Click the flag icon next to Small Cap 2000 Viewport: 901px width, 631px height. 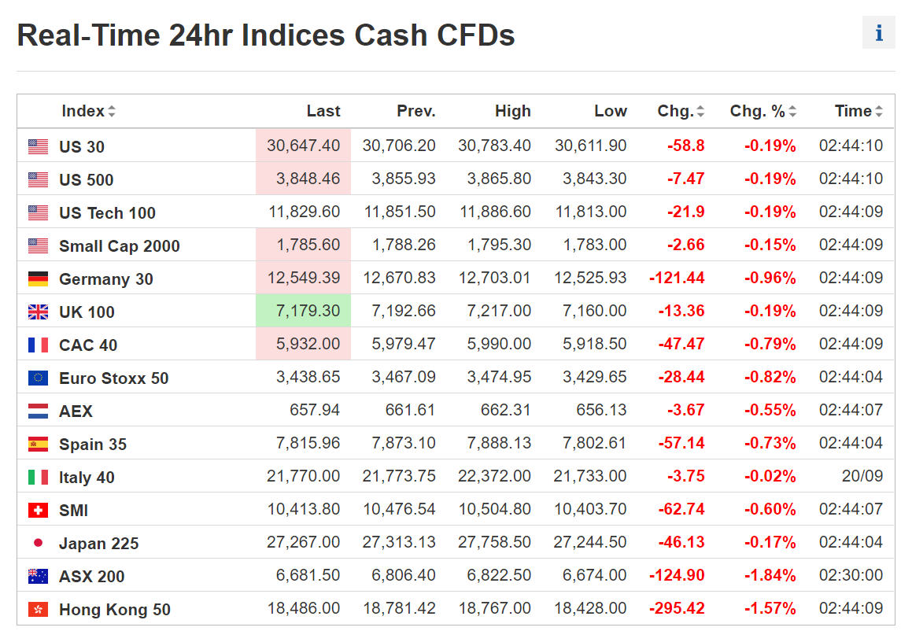pos(38,246)
